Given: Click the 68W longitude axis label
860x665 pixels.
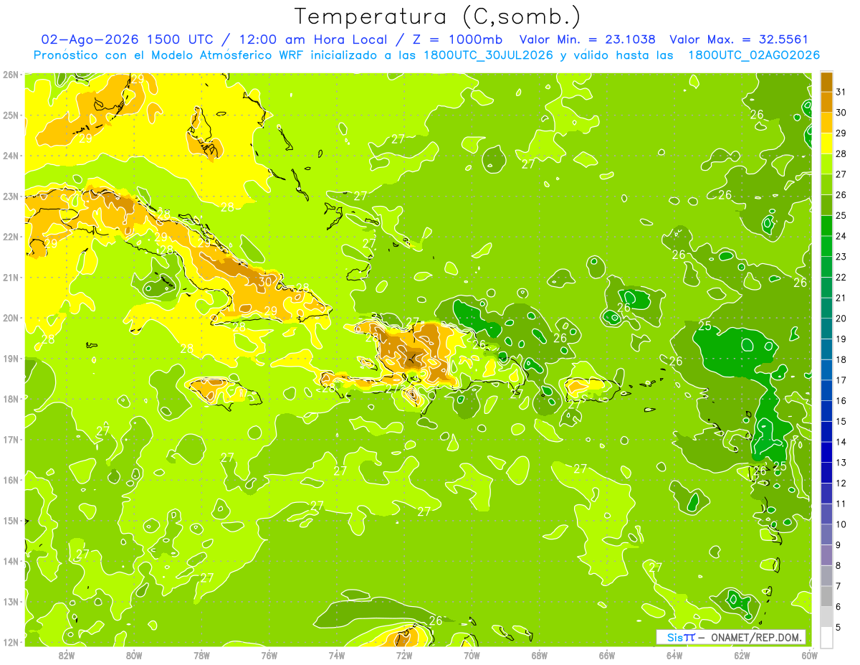Looking at the screenshot, I should click(x=540, y=655).
